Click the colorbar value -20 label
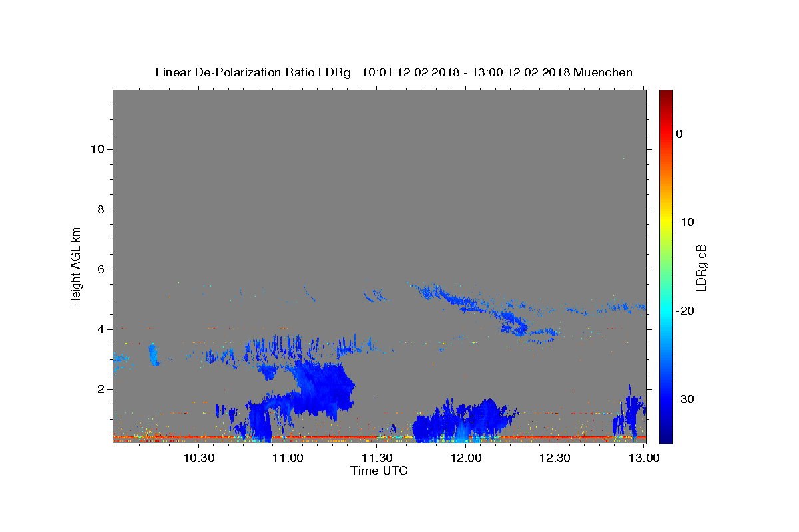This screenshot has width=799, height=532. 685,311
